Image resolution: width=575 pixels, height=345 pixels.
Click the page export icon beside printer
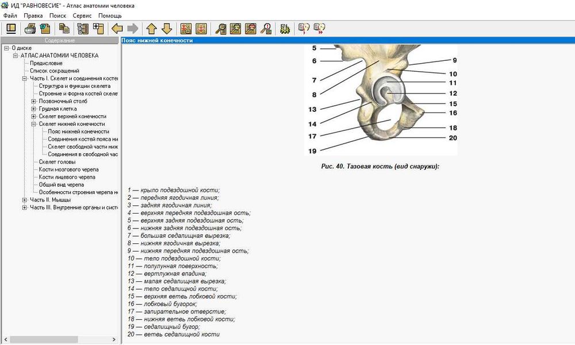click(x=45, y=28)
